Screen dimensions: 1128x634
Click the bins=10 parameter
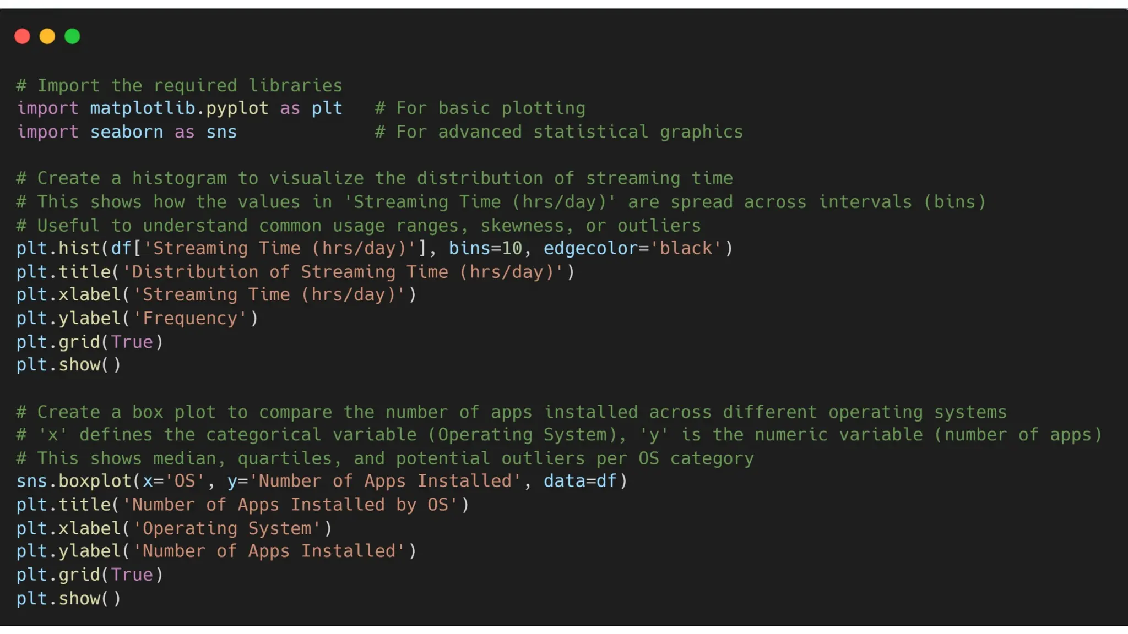point(485,248)
